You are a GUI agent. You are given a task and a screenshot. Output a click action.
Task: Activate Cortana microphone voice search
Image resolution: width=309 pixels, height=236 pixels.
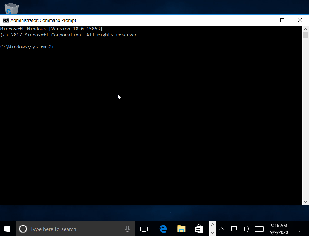127,229
